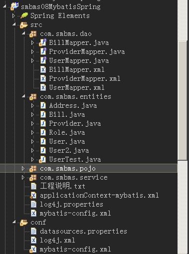189x254 pixels.
Task: Click the 工程说明.txt text file icon
Action: click(x=33, y=186)
